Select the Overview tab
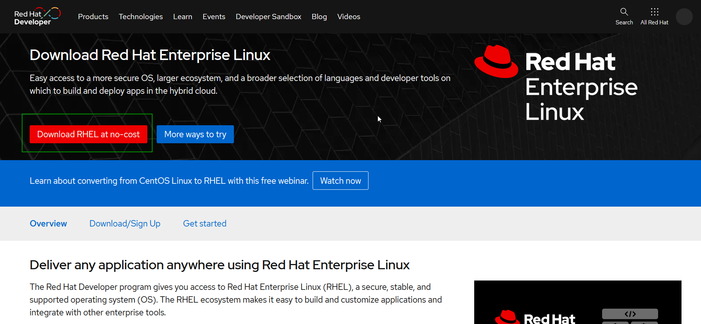The height and width of the screenshot is (324, 701). (48, 223)
